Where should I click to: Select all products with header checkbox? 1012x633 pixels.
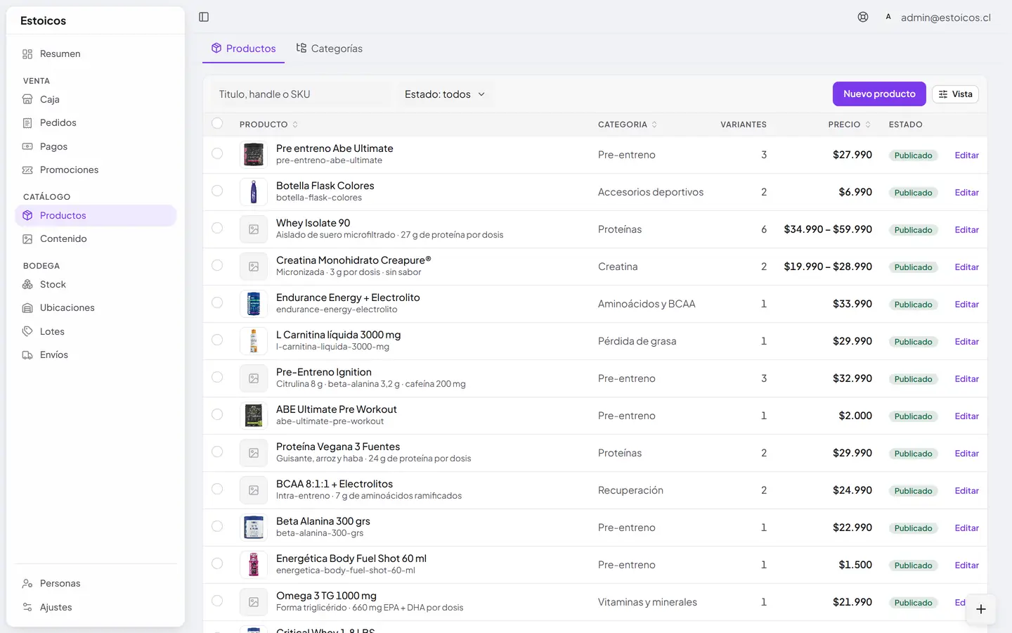tap(217, 124)
